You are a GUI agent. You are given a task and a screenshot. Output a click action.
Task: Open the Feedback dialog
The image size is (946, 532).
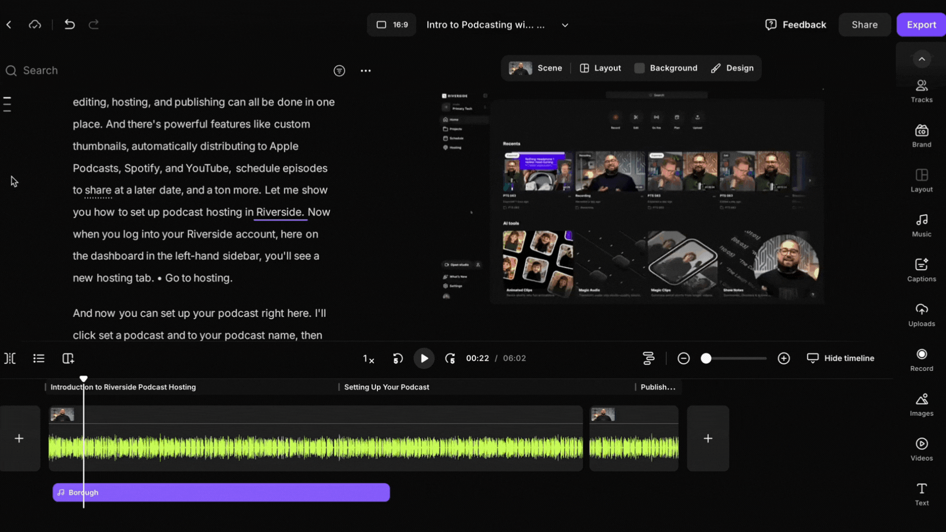[x=796, y=25]
